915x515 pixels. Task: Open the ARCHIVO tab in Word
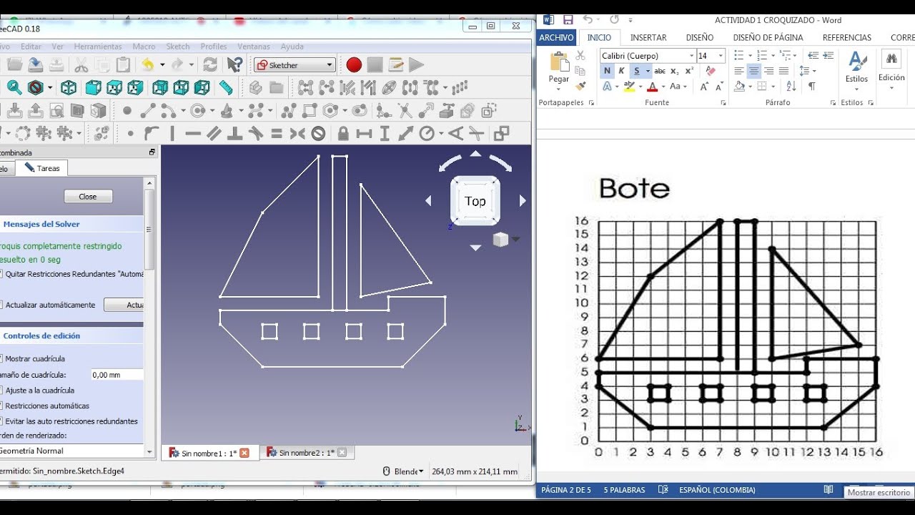click(556, 37)
